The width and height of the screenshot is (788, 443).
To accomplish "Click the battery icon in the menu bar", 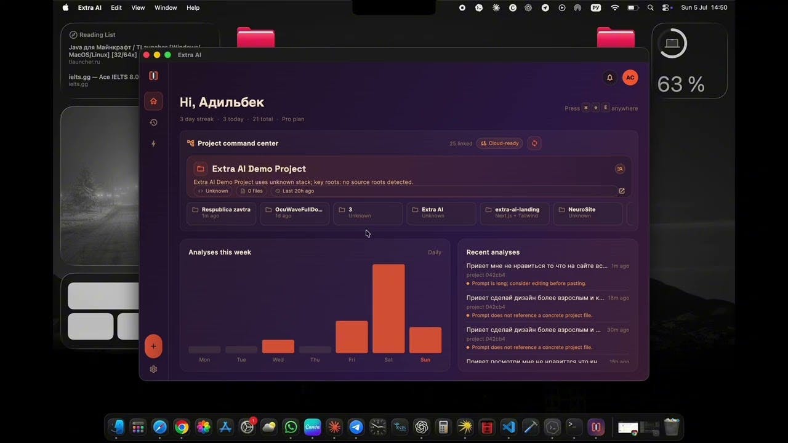I will [633, 8].
